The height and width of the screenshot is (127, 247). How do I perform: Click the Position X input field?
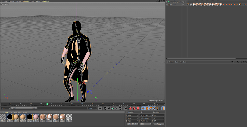132,116
